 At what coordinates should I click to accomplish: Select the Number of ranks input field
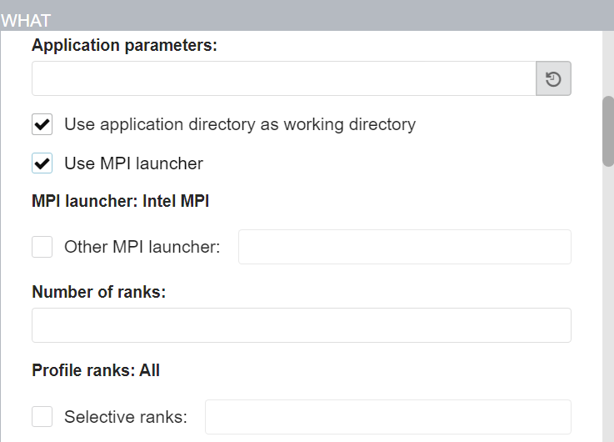point(301,325)
